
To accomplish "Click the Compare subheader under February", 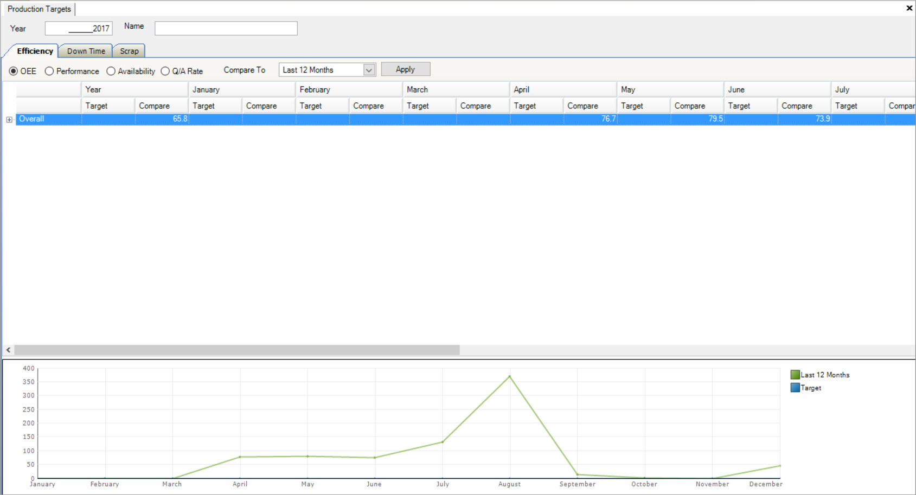I will pyautogui.click(x=375, y=106).
